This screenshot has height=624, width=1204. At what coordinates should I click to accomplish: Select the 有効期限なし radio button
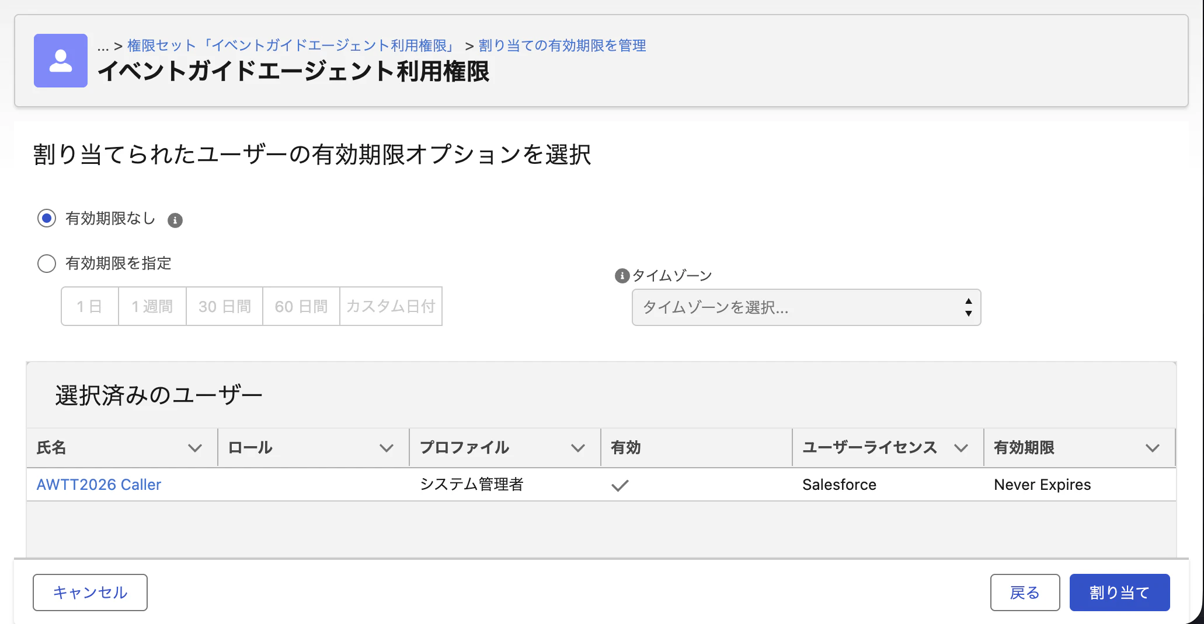[47, 218]
